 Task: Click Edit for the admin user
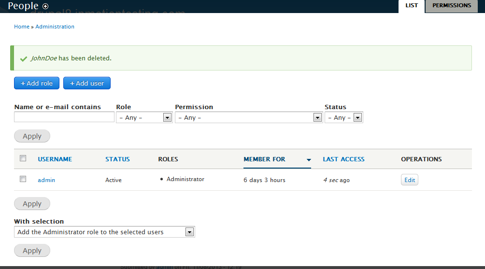point(410,180)
